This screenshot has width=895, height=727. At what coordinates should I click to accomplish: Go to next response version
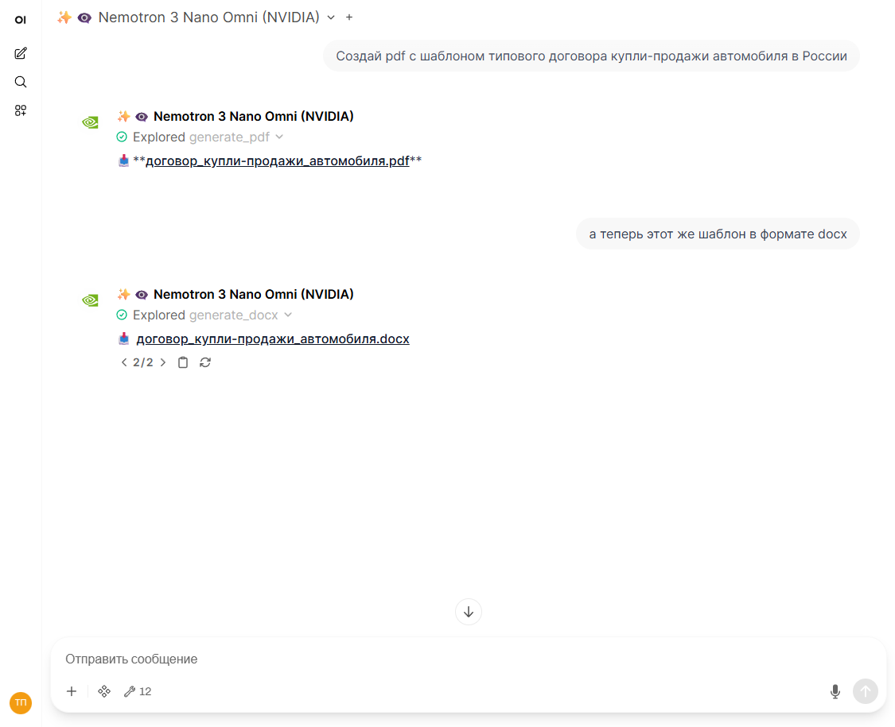tap(163, 362)
